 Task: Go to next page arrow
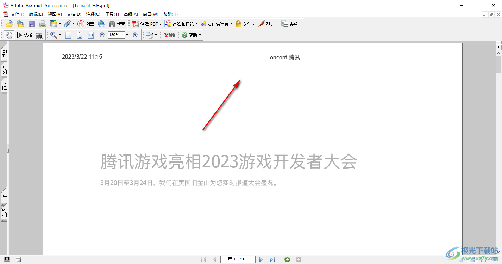pyautogui.click(x=261, y=259)
